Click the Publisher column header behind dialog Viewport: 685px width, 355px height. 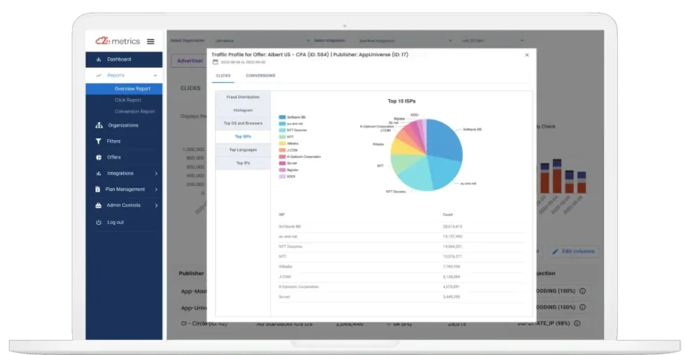192,273
